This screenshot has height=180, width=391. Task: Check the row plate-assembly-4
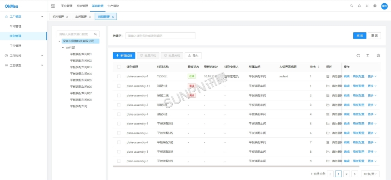tap(119, 114)
